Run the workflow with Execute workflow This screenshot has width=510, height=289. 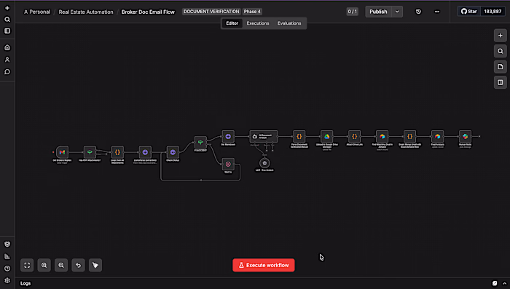pos(264,265)
